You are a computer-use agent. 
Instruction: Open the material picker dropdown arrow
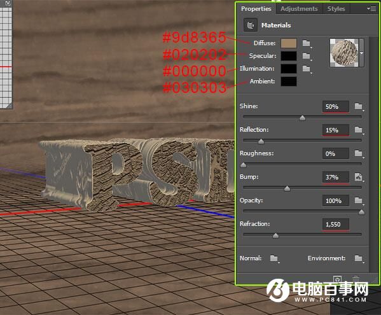(x=361, y=53)
